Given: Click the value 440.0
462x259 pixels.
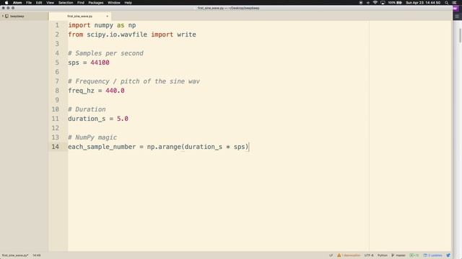Looking at the screenshot, I should click(x=115, y=91).
